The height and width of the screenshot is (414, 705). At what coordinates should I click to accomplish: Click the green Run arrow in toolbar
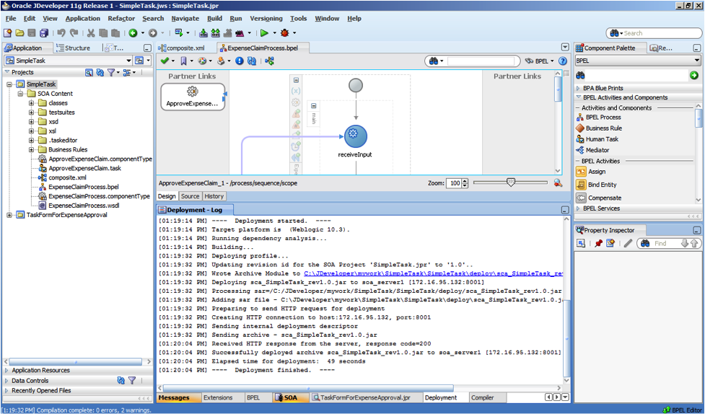point(264,33)
